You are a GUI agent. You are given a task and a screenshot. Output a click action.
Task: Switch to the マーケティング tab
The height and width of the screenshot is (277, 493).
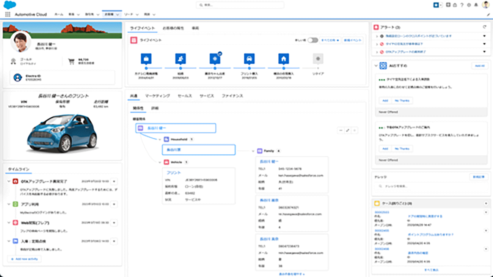157,96
